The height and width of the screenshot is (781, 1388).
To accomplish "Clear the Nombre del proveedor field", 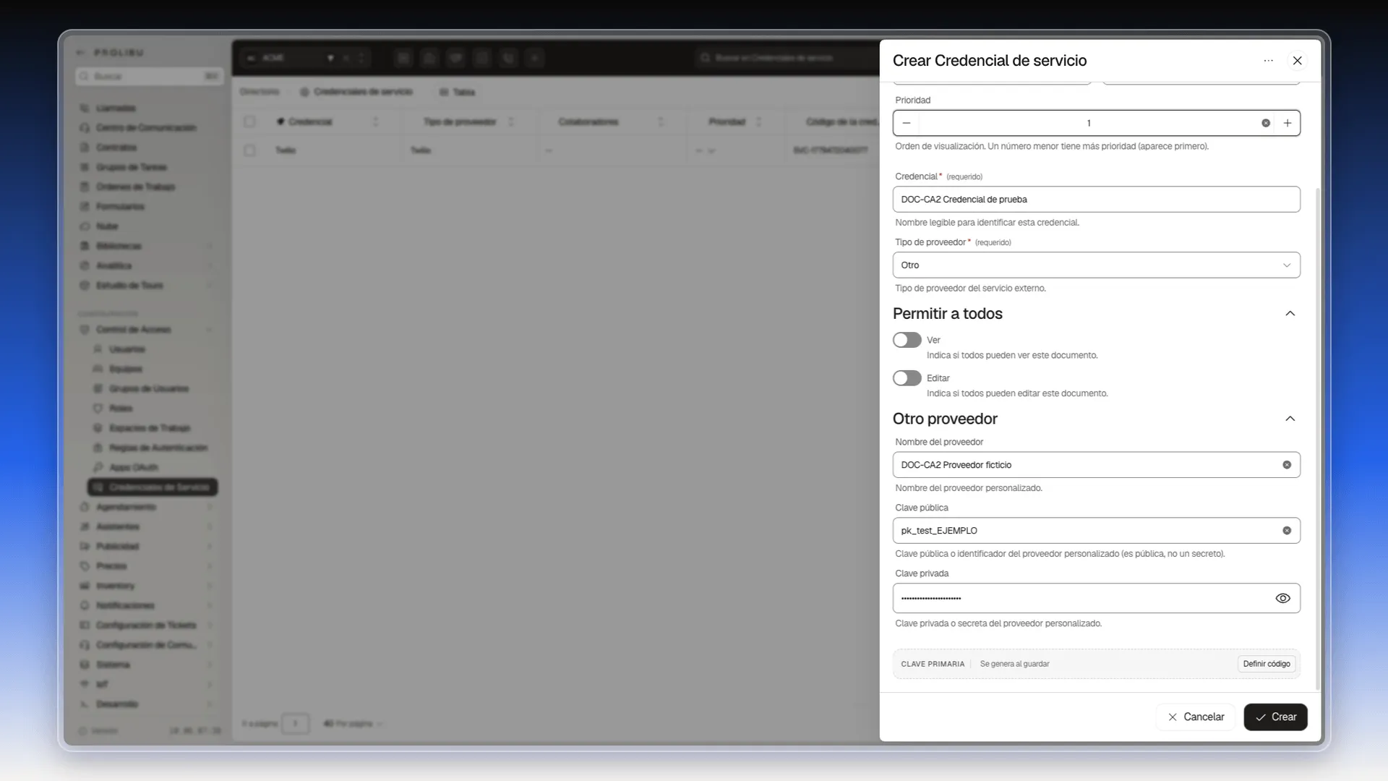I will pos(1287,465).
